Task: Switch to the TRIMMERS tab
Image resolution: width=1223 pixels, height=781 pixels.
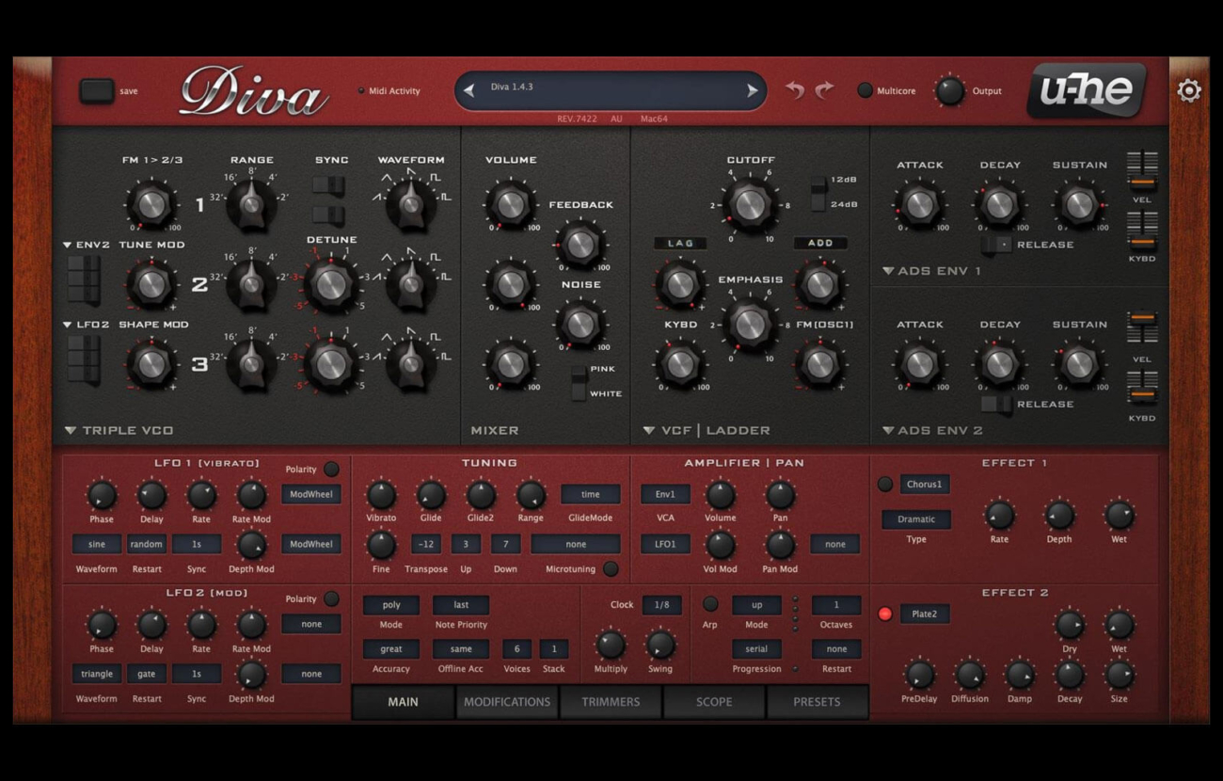Action: click(611, 702)
